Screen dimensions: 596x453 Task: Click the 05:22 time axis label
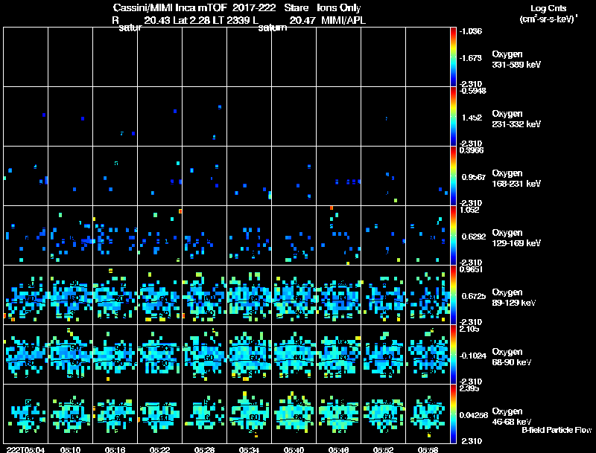159,449
